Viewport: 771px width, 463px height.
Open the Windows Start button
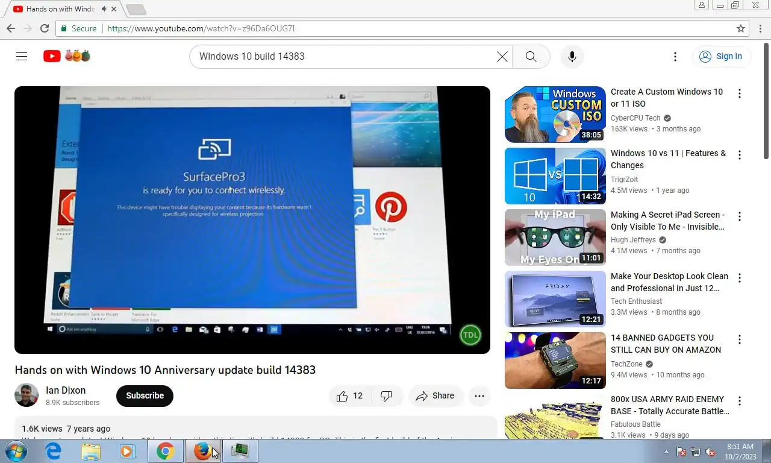16,451
